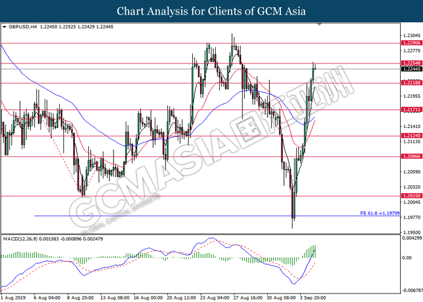Select the 1.21711 price level label
This screenshot has width=423, height=302.
click(412, 110)
